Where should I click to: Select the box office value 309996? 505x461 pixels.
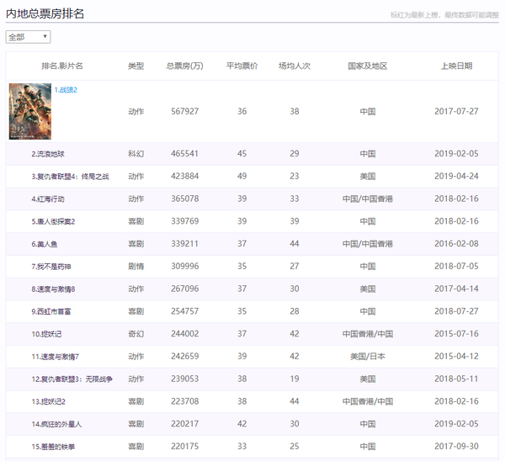point(185,266)
